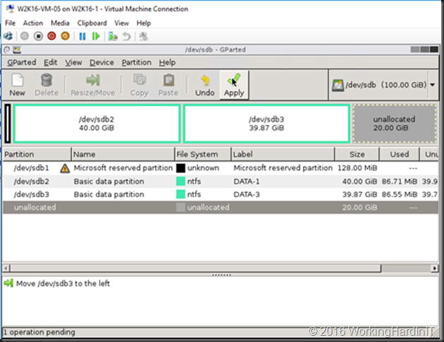Click the Ctrl+Alt+Del icon in VM toolbar
Viewport: 444px width, 342px height.
click(x=8, y=36)
